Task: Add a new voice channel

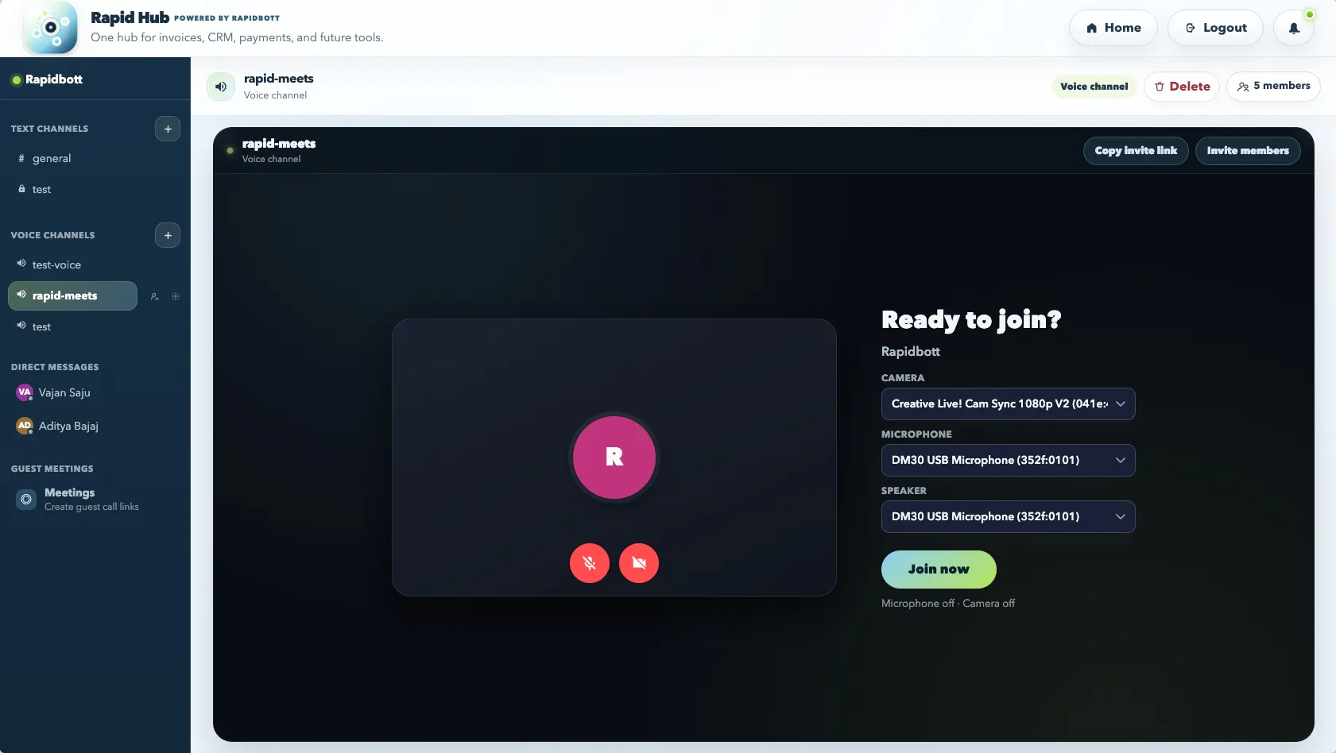Action: (168, 235)
